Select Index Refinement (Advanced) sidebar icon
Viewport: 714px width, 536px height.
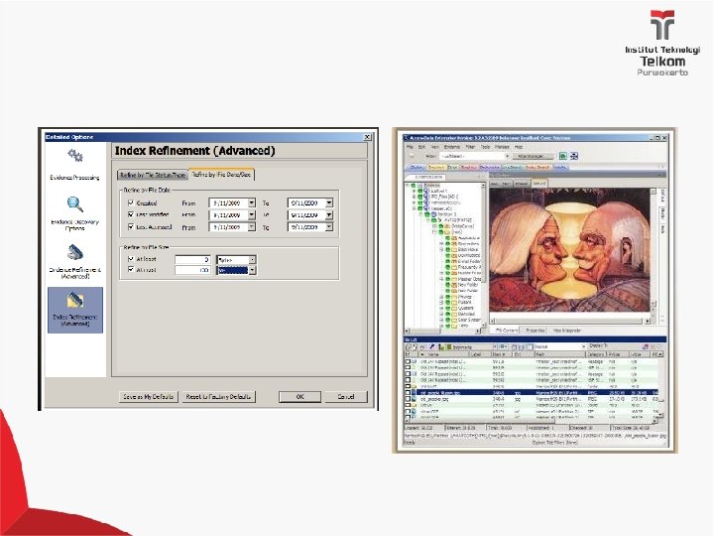pyautogui.click(x=75, y=301)
